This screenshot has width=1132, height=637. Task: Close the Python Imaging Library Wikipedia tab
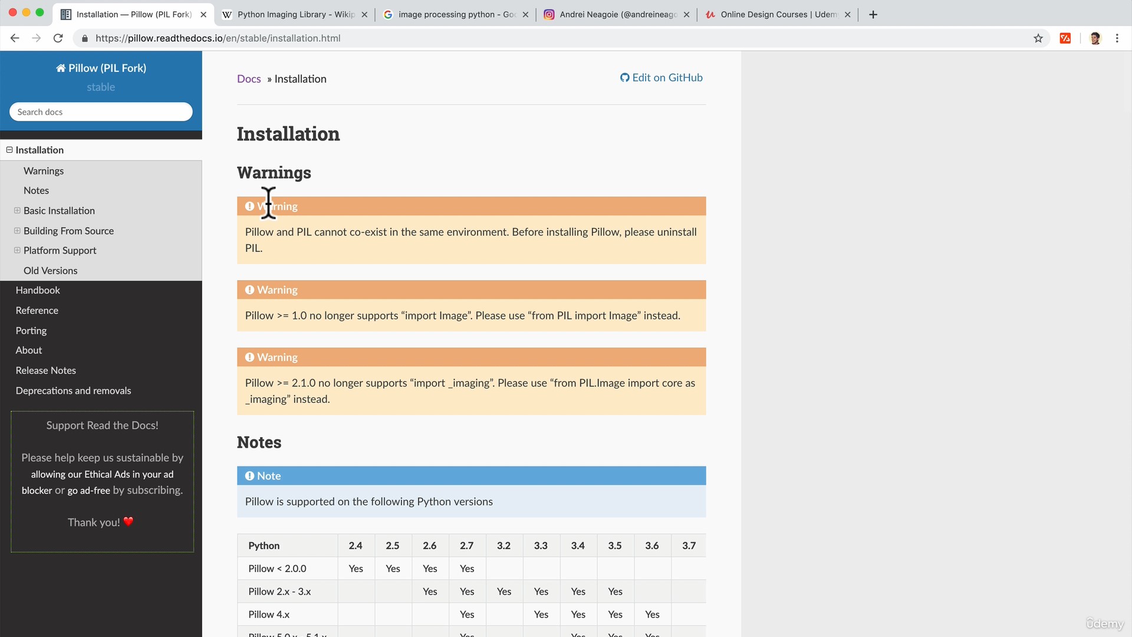[x=364, y=14]
